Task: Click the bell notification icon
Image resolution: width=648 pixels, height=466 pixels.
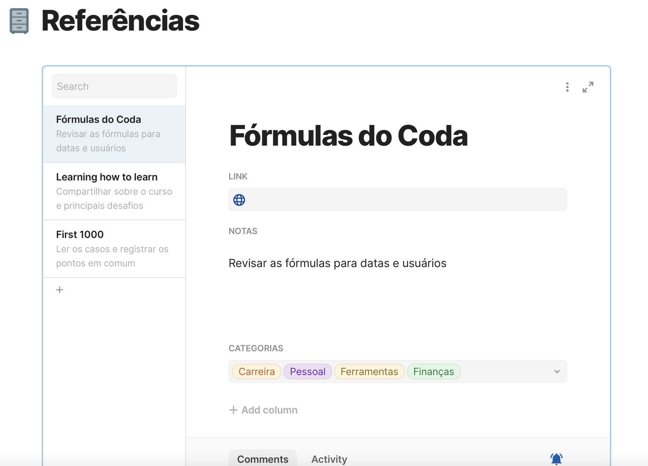Action: (x=556, y=459)
